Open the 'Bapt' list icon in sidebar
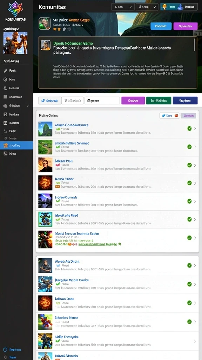The height and width of the screenshot is (360, 202). coord(6,131)
